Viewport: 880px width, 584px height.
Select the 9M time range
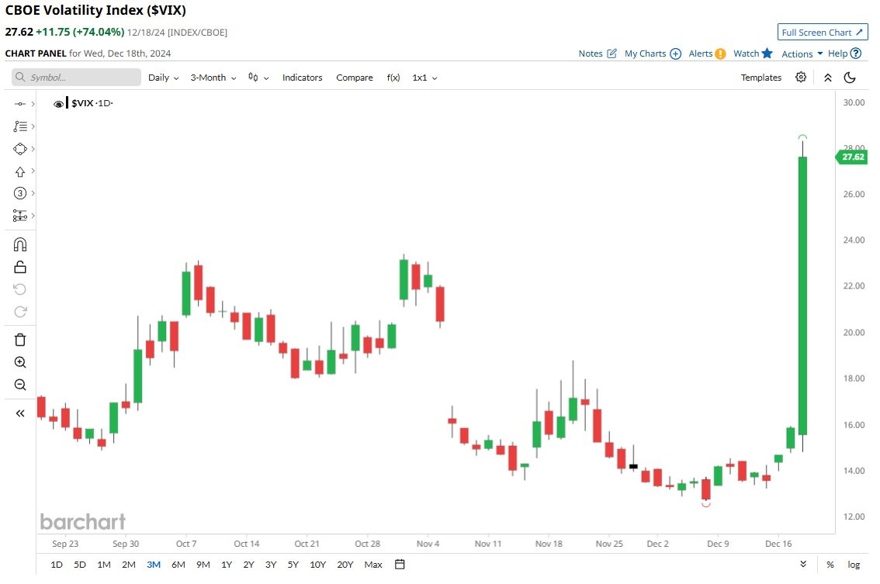203,565
